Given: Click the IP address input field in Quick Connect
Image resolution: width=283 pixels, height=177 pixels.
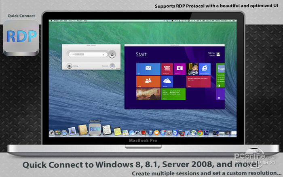Looking at the screenshot, I should click(x=88, y=55).
